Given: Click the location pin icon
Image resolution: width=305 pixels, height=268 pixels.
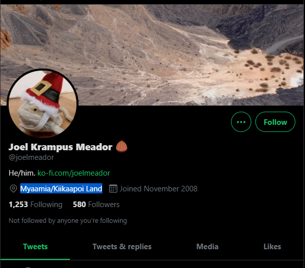Looking at the screenshot, I should [x=13, y=189].
